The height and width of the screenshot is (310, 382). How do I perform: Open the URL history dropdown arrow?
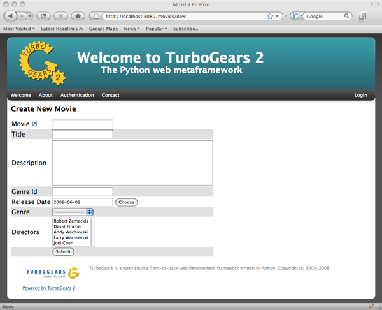[277, 17]
